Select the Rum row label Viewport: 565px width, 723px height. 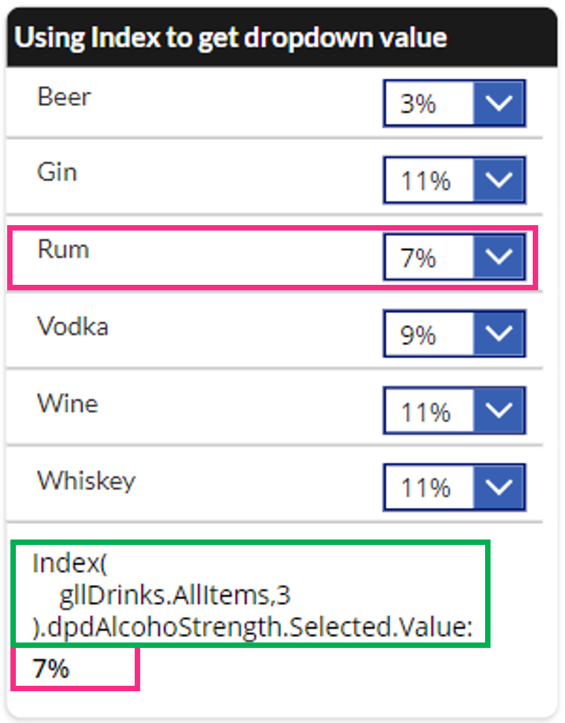point(63,249)
